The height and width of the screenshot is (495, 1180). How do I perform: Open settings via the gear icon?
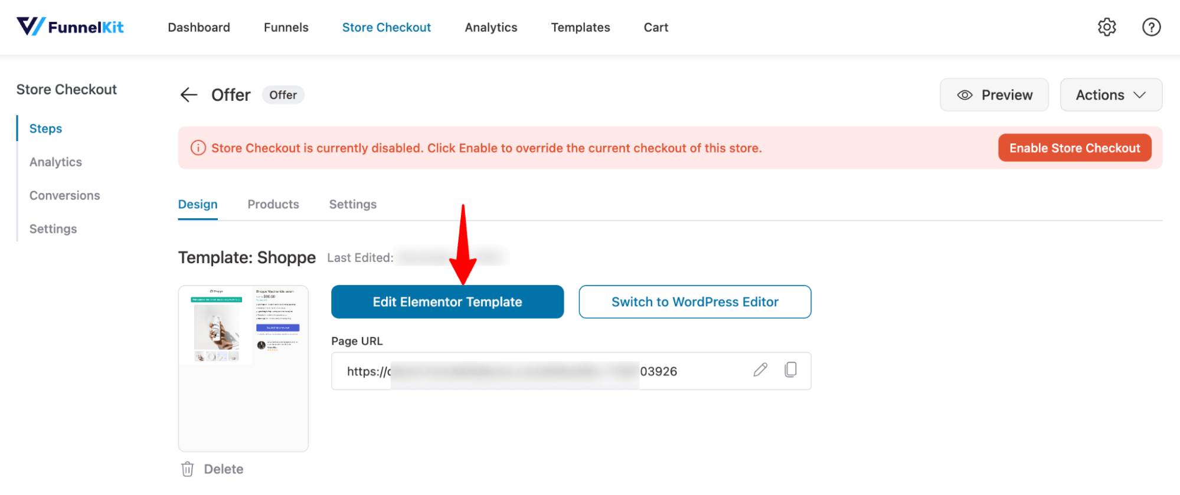1107,27
